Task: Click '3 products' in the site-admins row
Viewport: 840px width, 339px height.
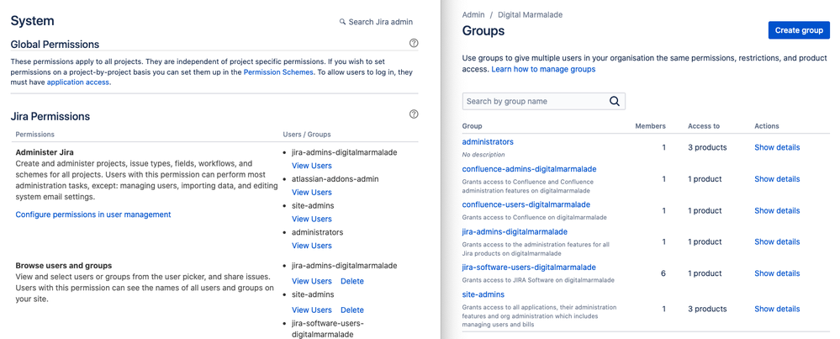Action: click(x=707, y=309)
